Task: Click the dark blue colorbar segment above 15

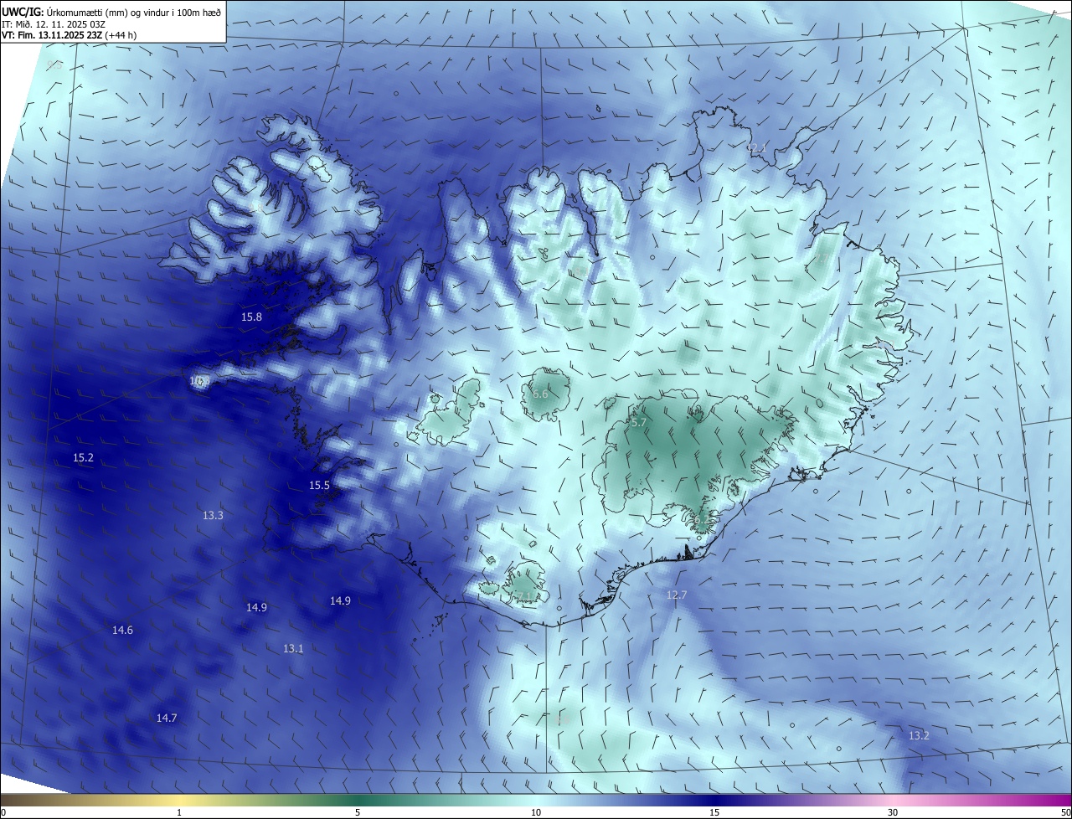Action: (x=714, y=801)
